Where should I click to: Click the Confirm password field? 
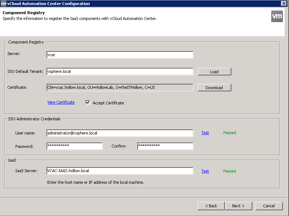(165, 146)
